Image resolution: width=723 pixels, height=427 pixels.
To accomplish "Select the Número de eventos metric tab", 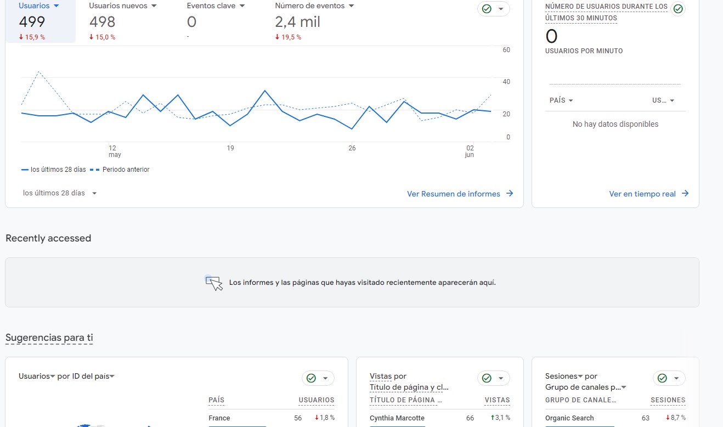I will click(x=315, y=21).
